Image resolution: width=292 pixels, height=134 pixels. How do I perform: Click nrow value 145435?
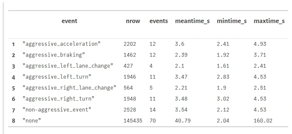(133, 121)
